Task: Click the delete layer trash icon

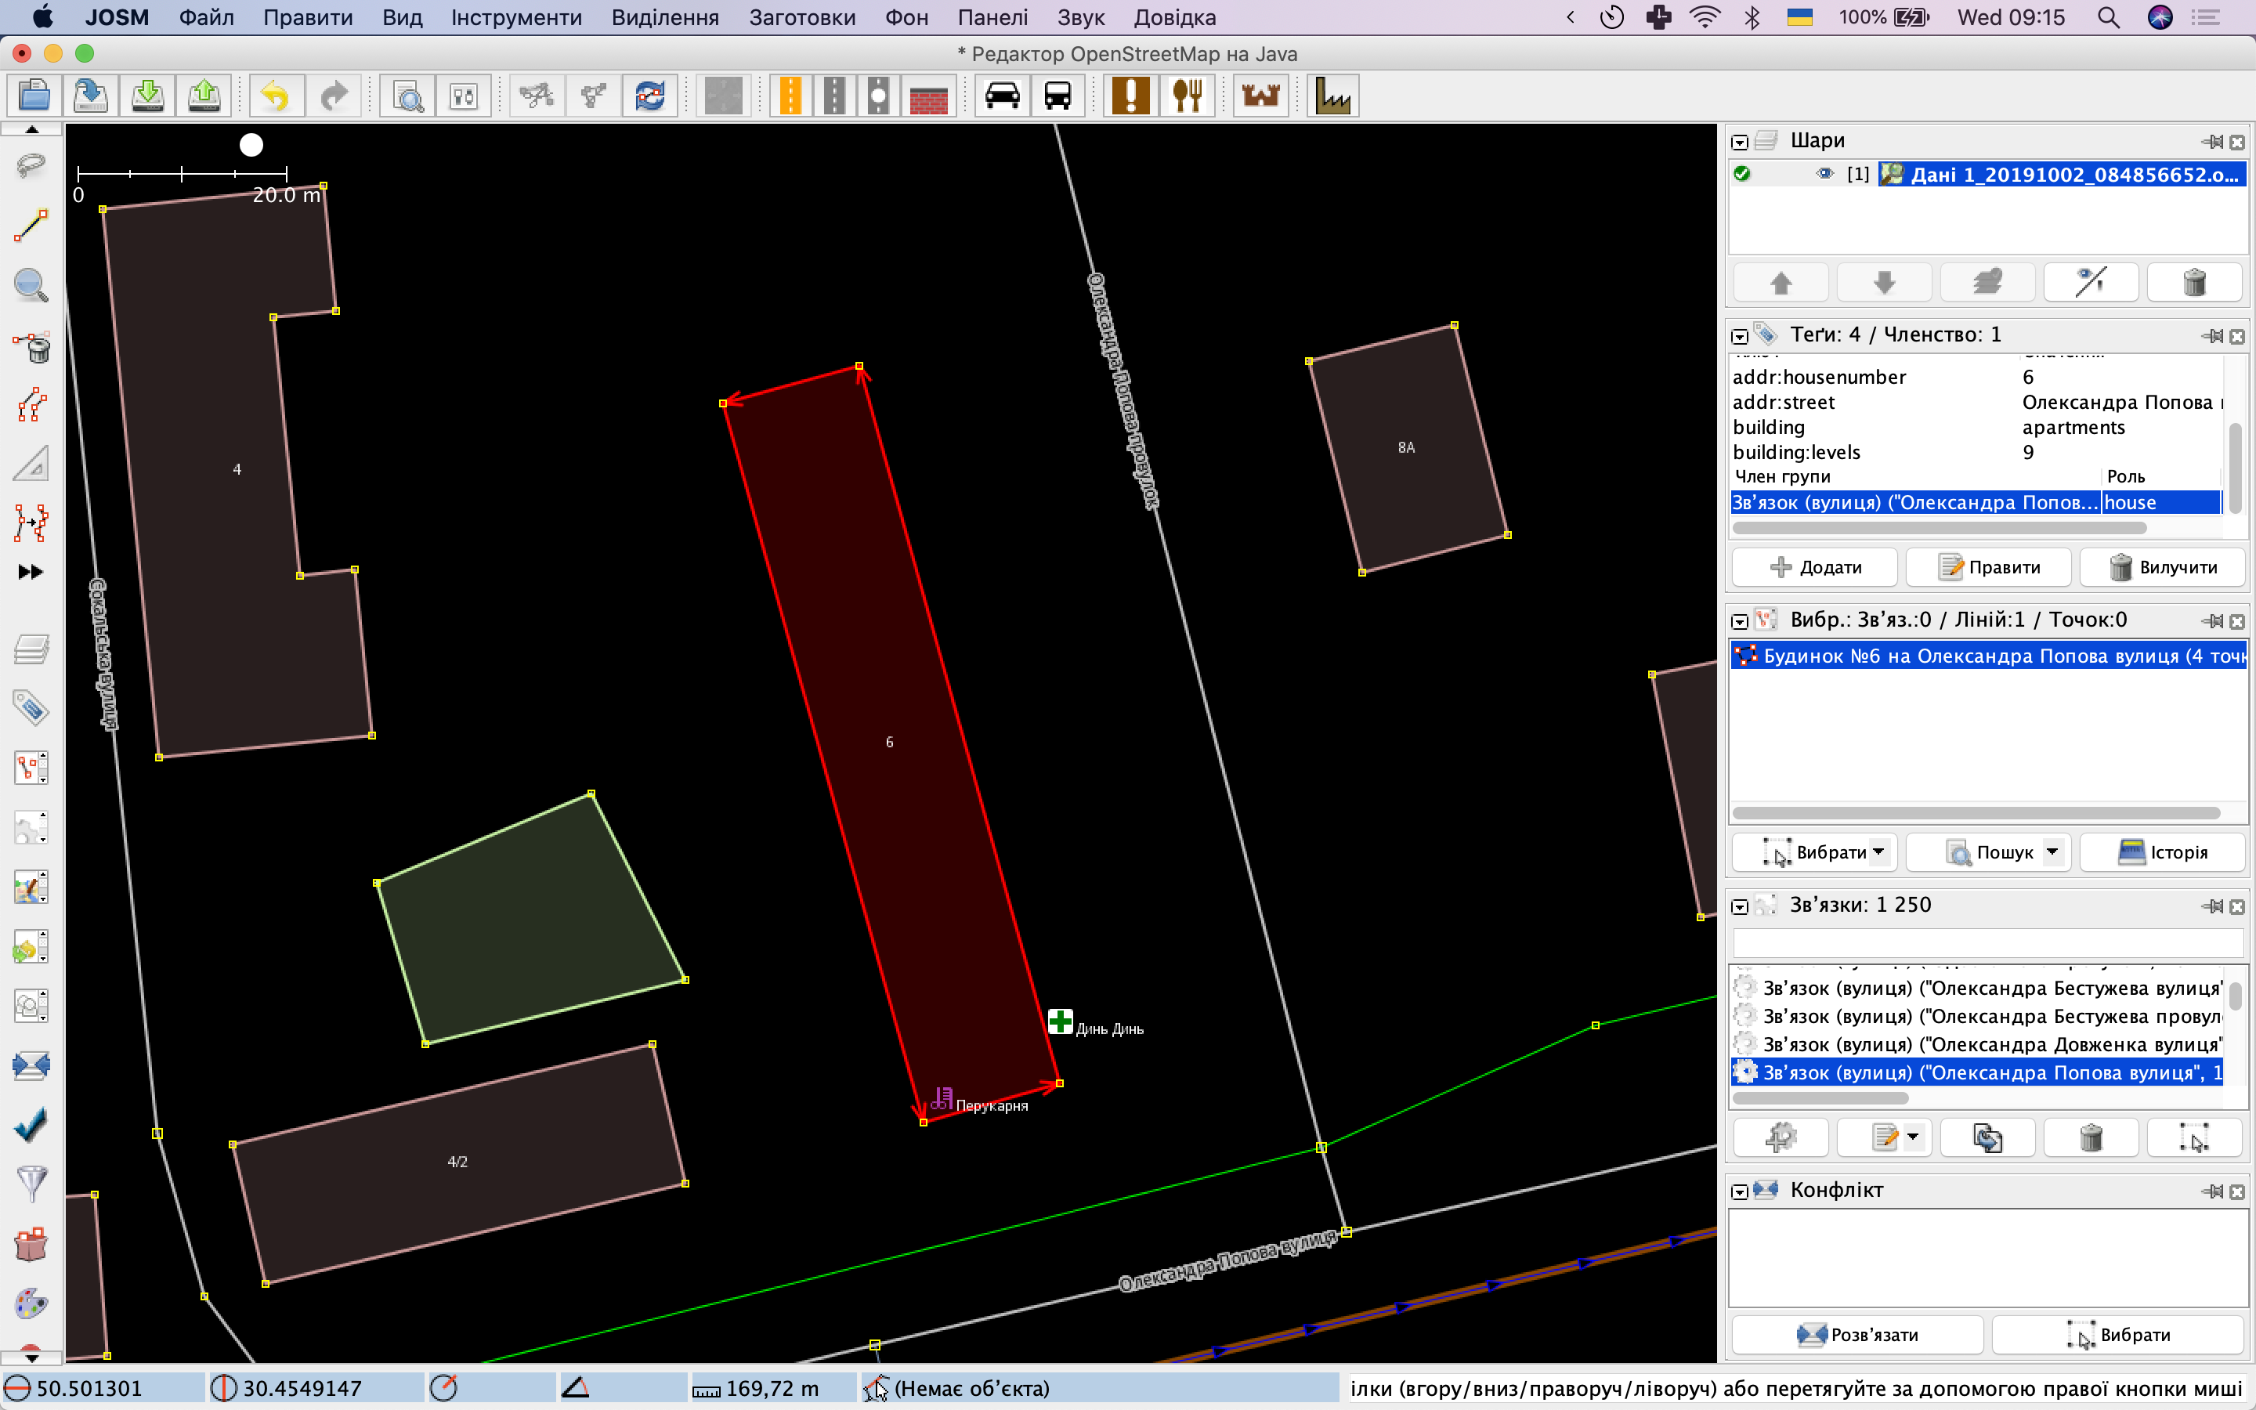Action: [2194, 283]
